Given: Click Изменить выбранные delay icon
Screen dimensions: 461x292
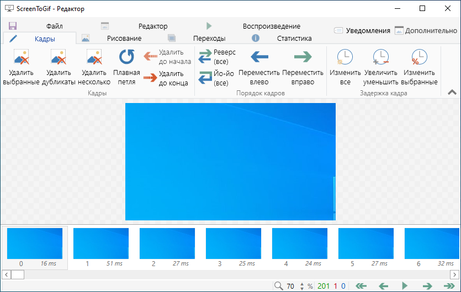Looking at the screenshot, I should [419, 57].
